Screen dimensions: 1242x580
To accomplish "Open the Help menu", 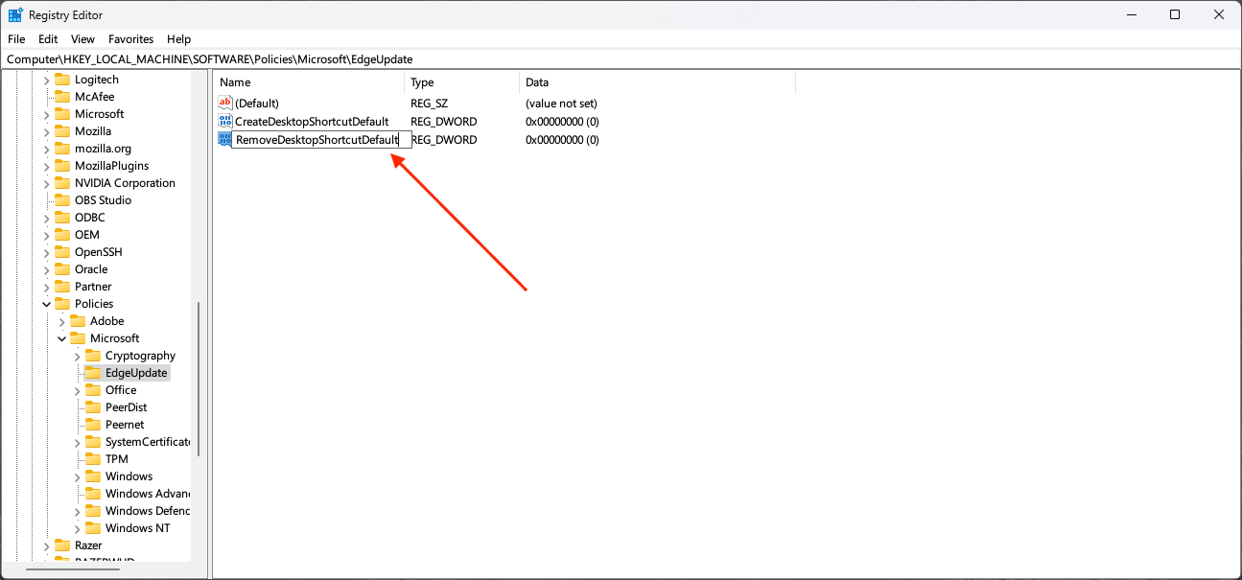I will (x=179, y=39).
